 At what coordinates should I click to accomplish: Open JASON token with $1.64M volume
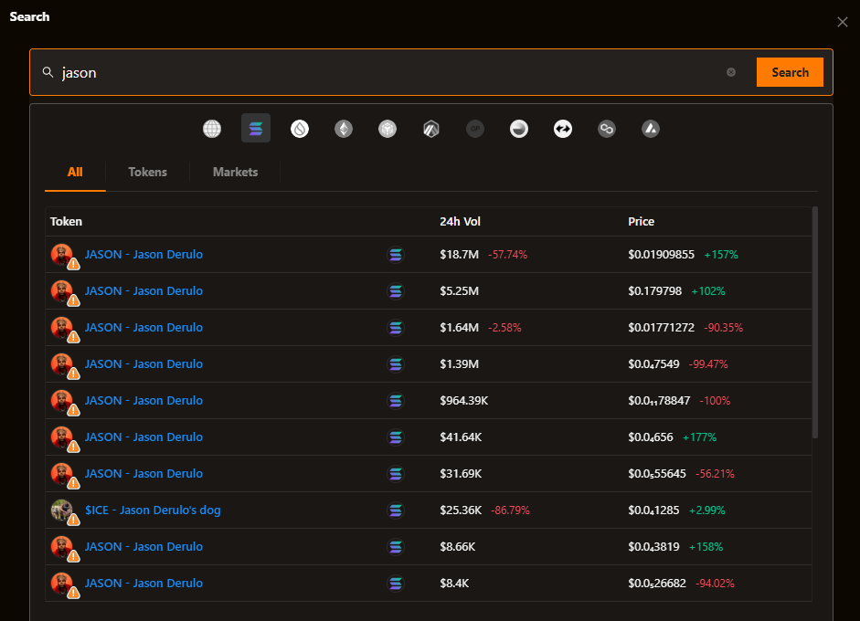143,327
